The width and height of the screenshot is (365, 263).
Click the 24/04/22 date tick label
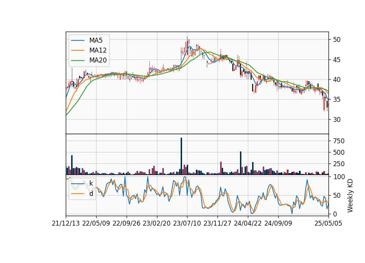(x=248, y=223)
